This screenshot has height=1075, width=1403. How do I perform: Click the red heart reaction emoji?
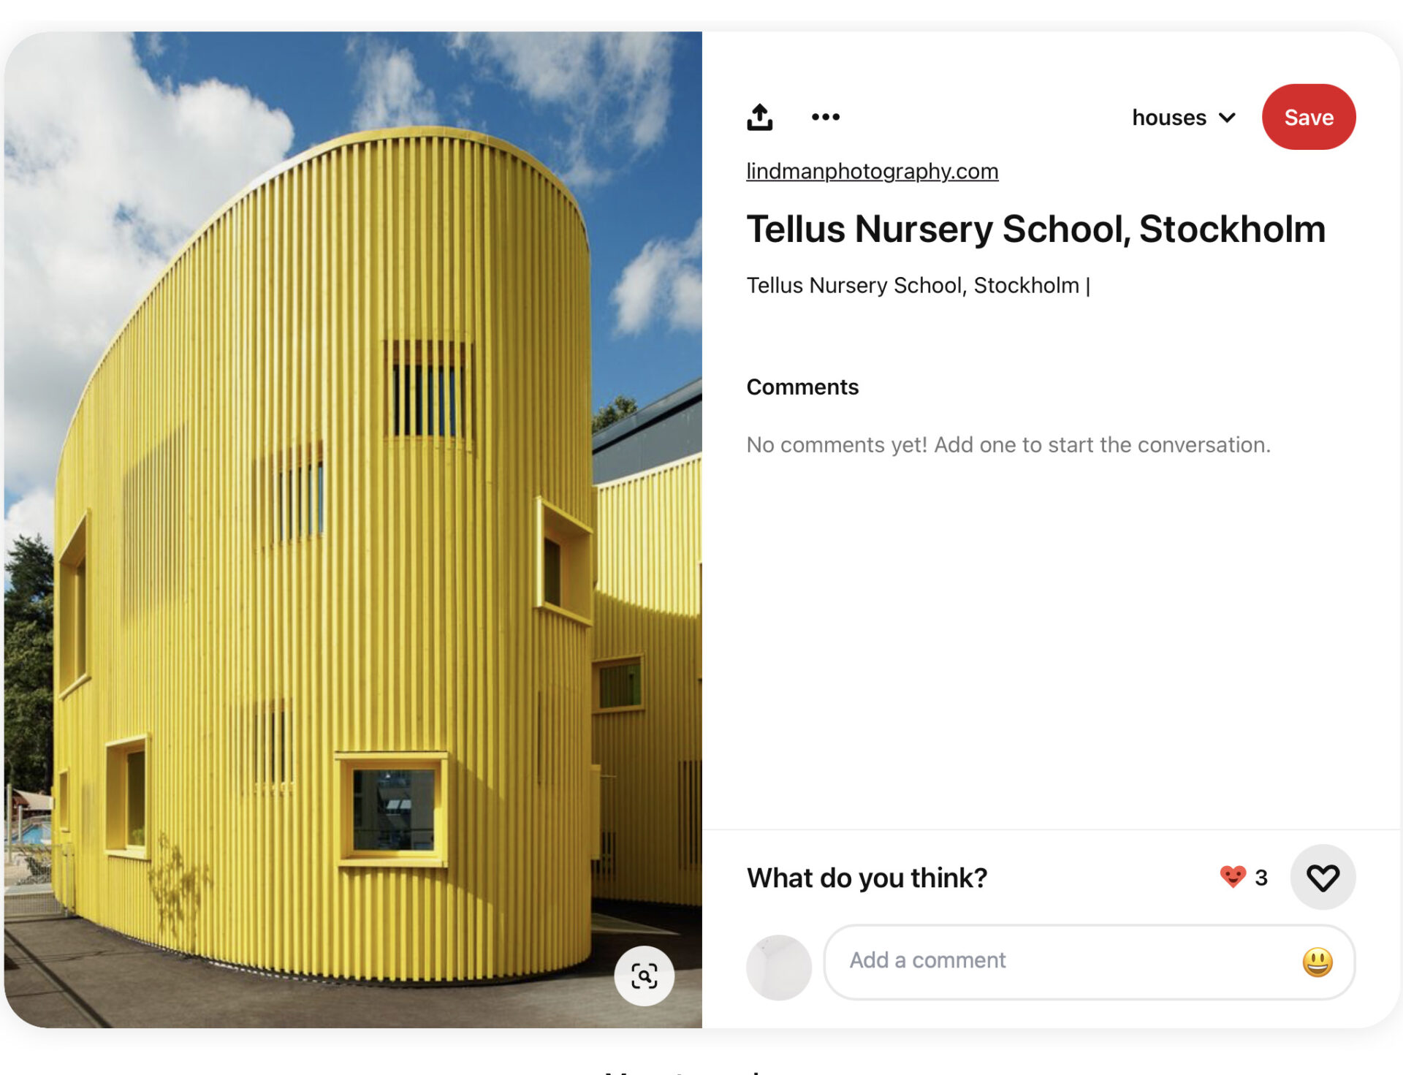(1233, 876)
